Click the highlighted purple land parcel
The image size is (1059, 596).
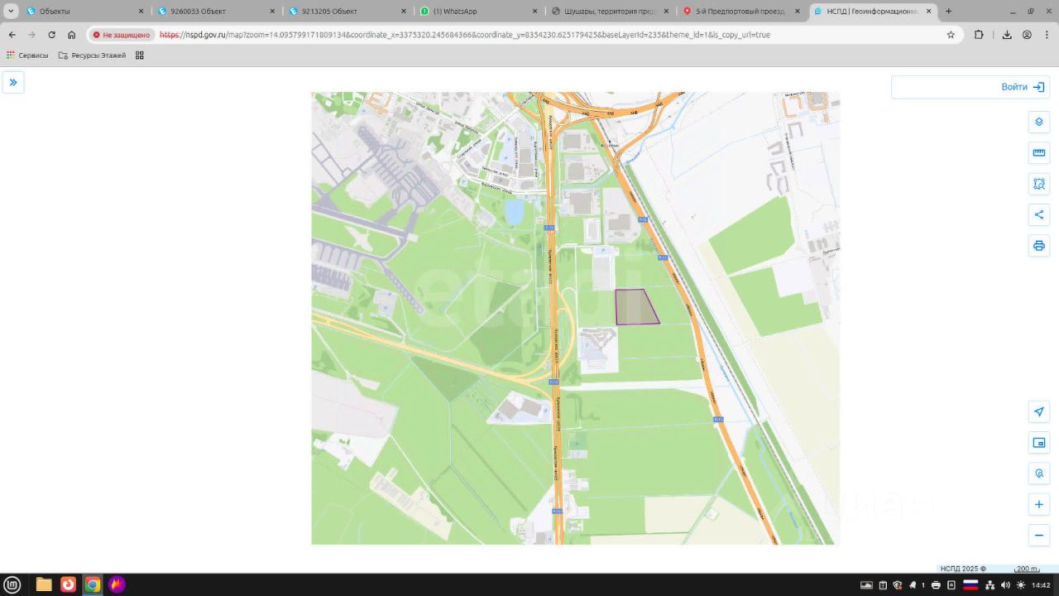point(634,307)
